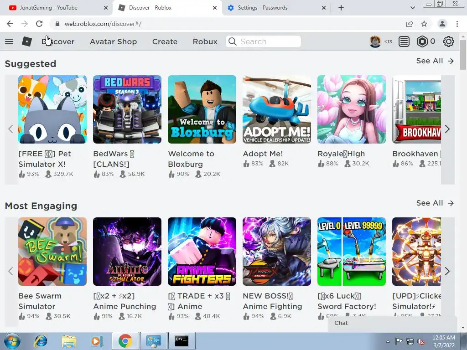Open the Anime Fighting NEW BOSS thumbnail
This screenshot has height=350, width=467.
277,252
